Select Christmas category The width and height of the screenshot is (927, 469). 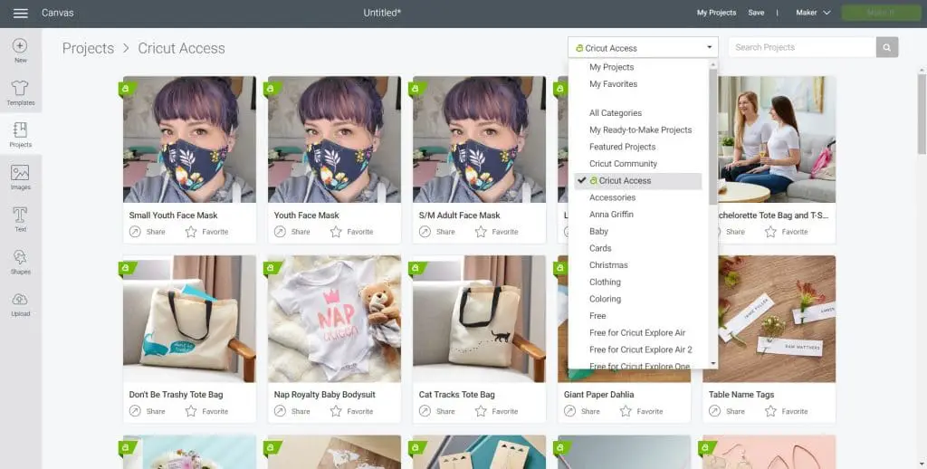click(608, 265)
